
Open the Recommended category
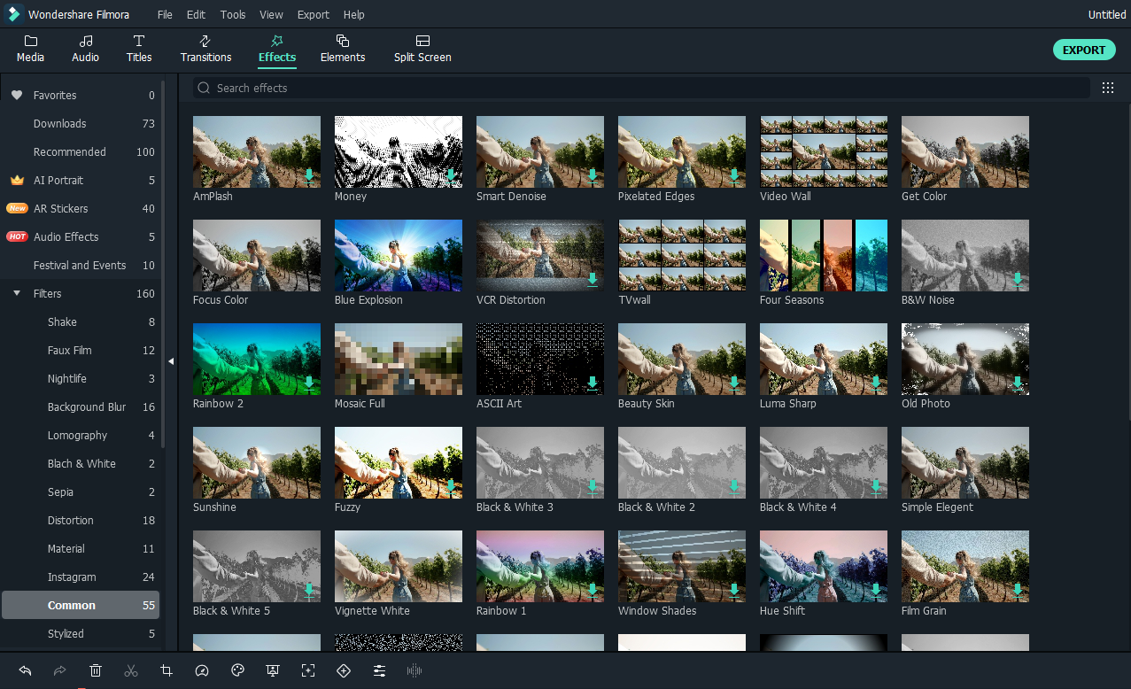(81, 151)
